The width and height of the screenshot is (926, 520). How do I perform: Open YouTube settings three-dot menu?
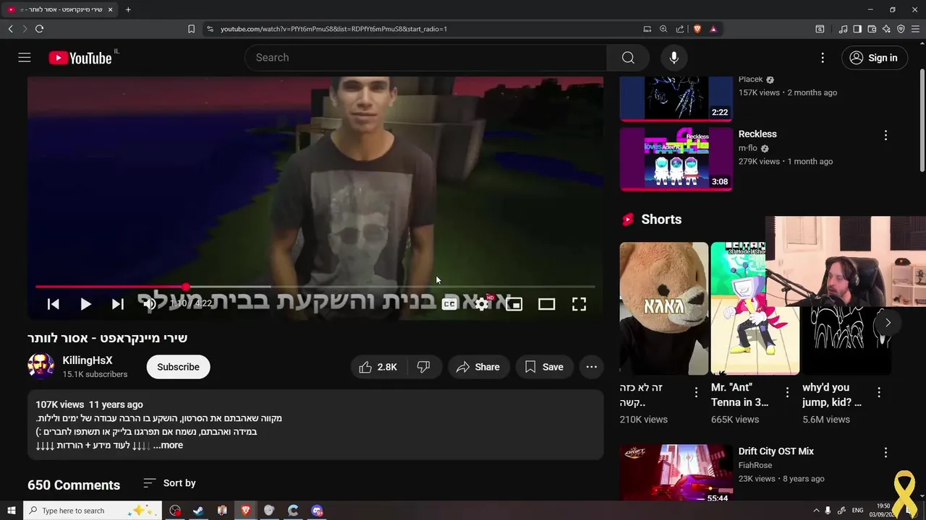click(823, 58)
